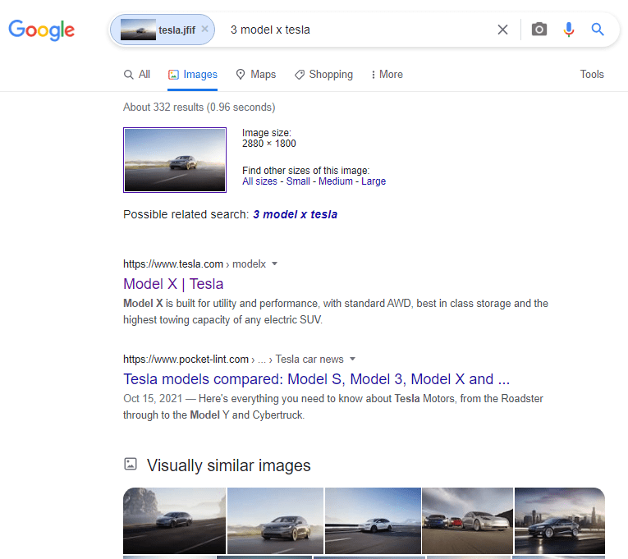Expand the dropdown arrow beside the pocket-lint URL
628x559 pixels.
pyautogui.click(x=352, y=359)
